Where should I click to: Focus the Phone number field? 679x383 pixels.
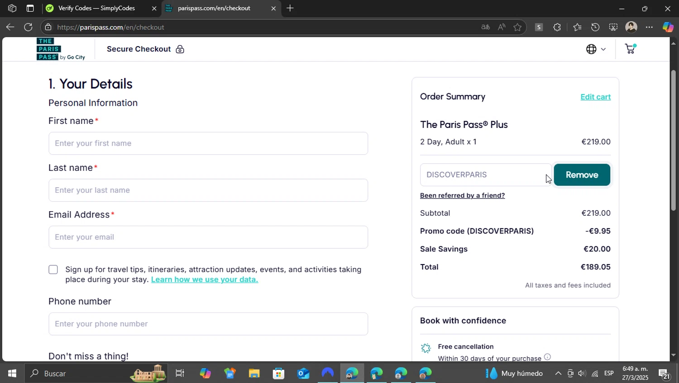point(208,324)
